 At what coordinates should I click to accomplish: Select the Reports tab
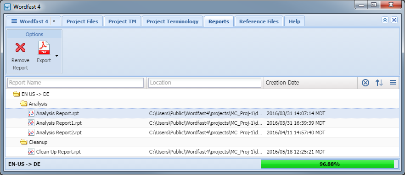point(219,21)
